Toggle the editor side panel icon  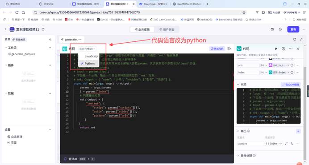click(229, 48)
